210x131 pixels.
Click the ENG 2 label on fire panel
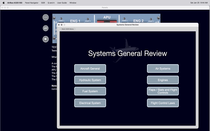tap(138, 21)
